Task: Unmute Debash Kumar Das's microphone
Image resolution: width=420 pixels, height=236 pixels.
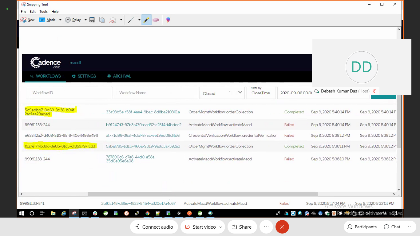Action: [x=374, y=91]
